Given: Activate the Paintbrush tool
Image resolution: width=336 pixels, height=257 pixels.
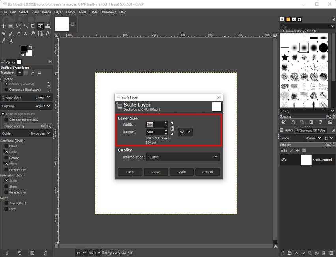Looking at the screenshot, I should (11, 34).
